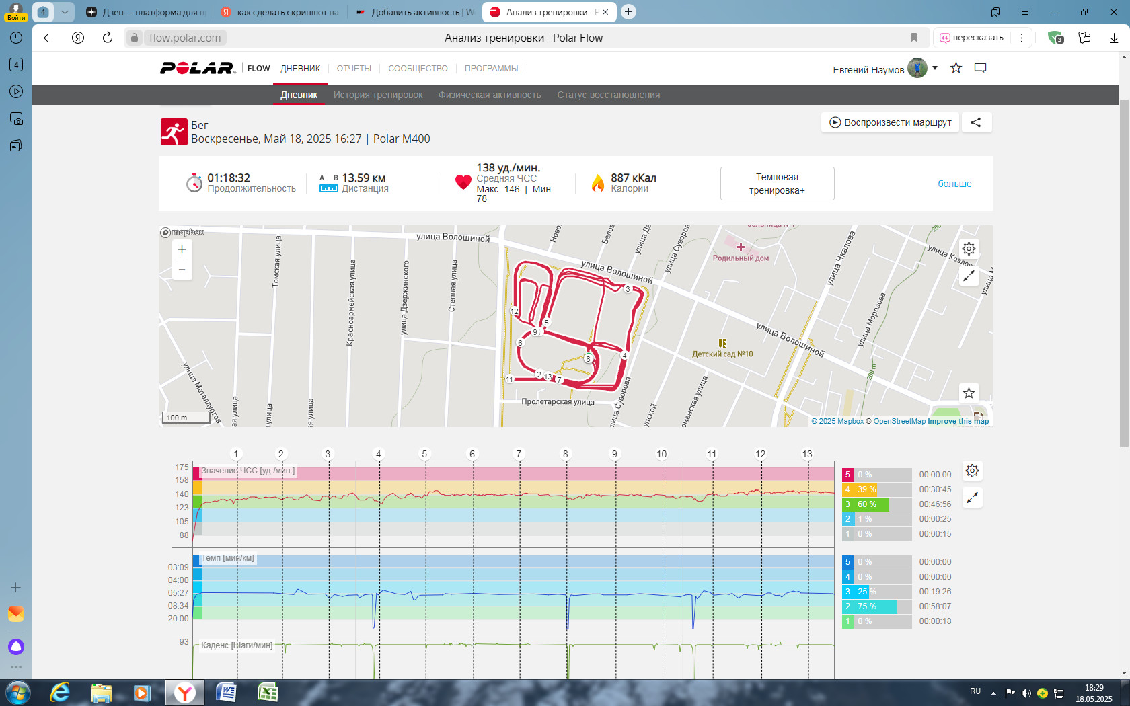Click Воспроизвести маршрут button
Screen dimensions: 1130x706
click(x=890, y=122)
